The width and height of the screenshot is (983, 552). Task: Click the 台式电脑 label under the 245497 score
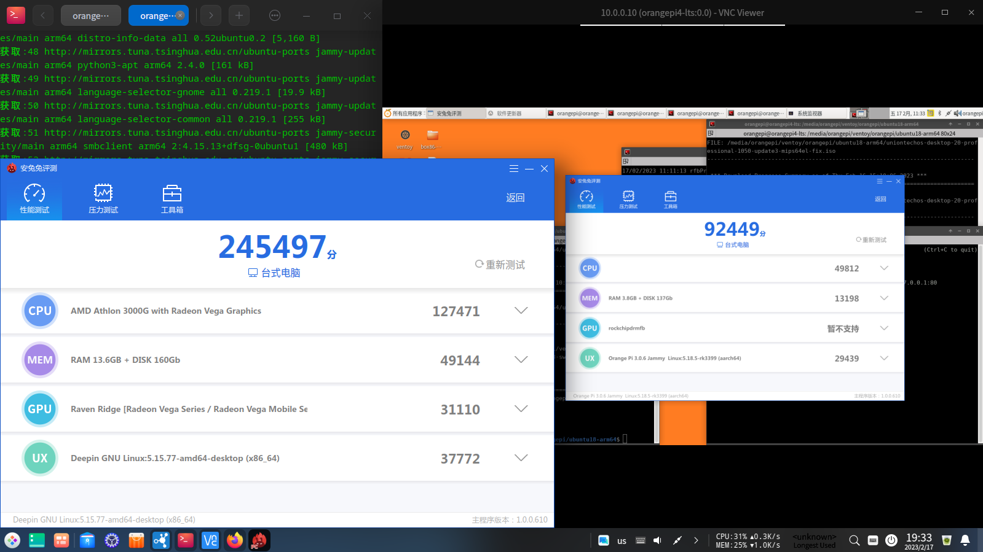tap(274, 273)
